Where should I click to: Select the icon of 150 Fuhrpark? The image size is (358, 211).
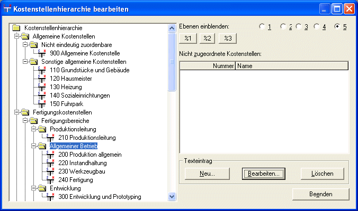point(42,104)
